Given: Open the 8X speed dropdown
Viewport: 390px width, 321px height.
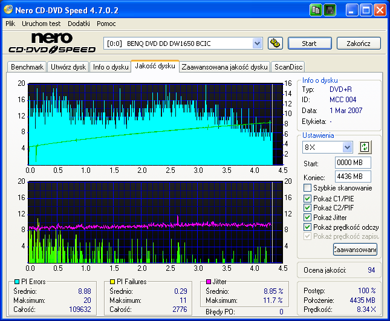Looking at the screenshot, I should coord(347,147).
